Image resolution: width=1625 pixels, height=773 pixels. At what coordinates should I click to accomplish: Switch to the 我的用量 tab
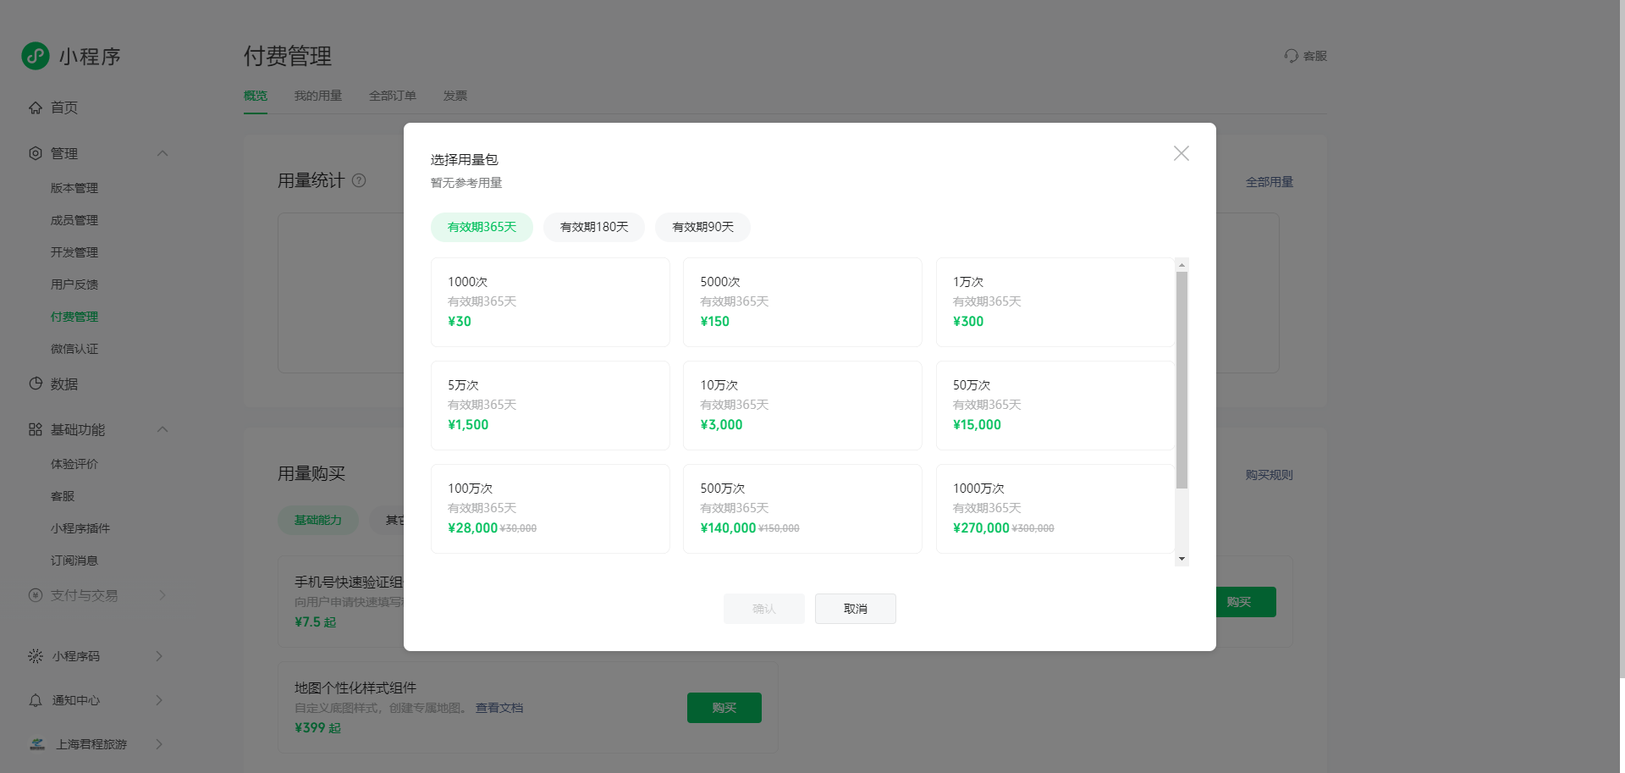point(318,96)
